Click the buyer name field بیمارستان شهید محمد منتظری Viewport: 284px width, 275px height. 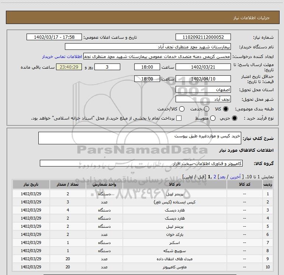click(x=148, y=47)
